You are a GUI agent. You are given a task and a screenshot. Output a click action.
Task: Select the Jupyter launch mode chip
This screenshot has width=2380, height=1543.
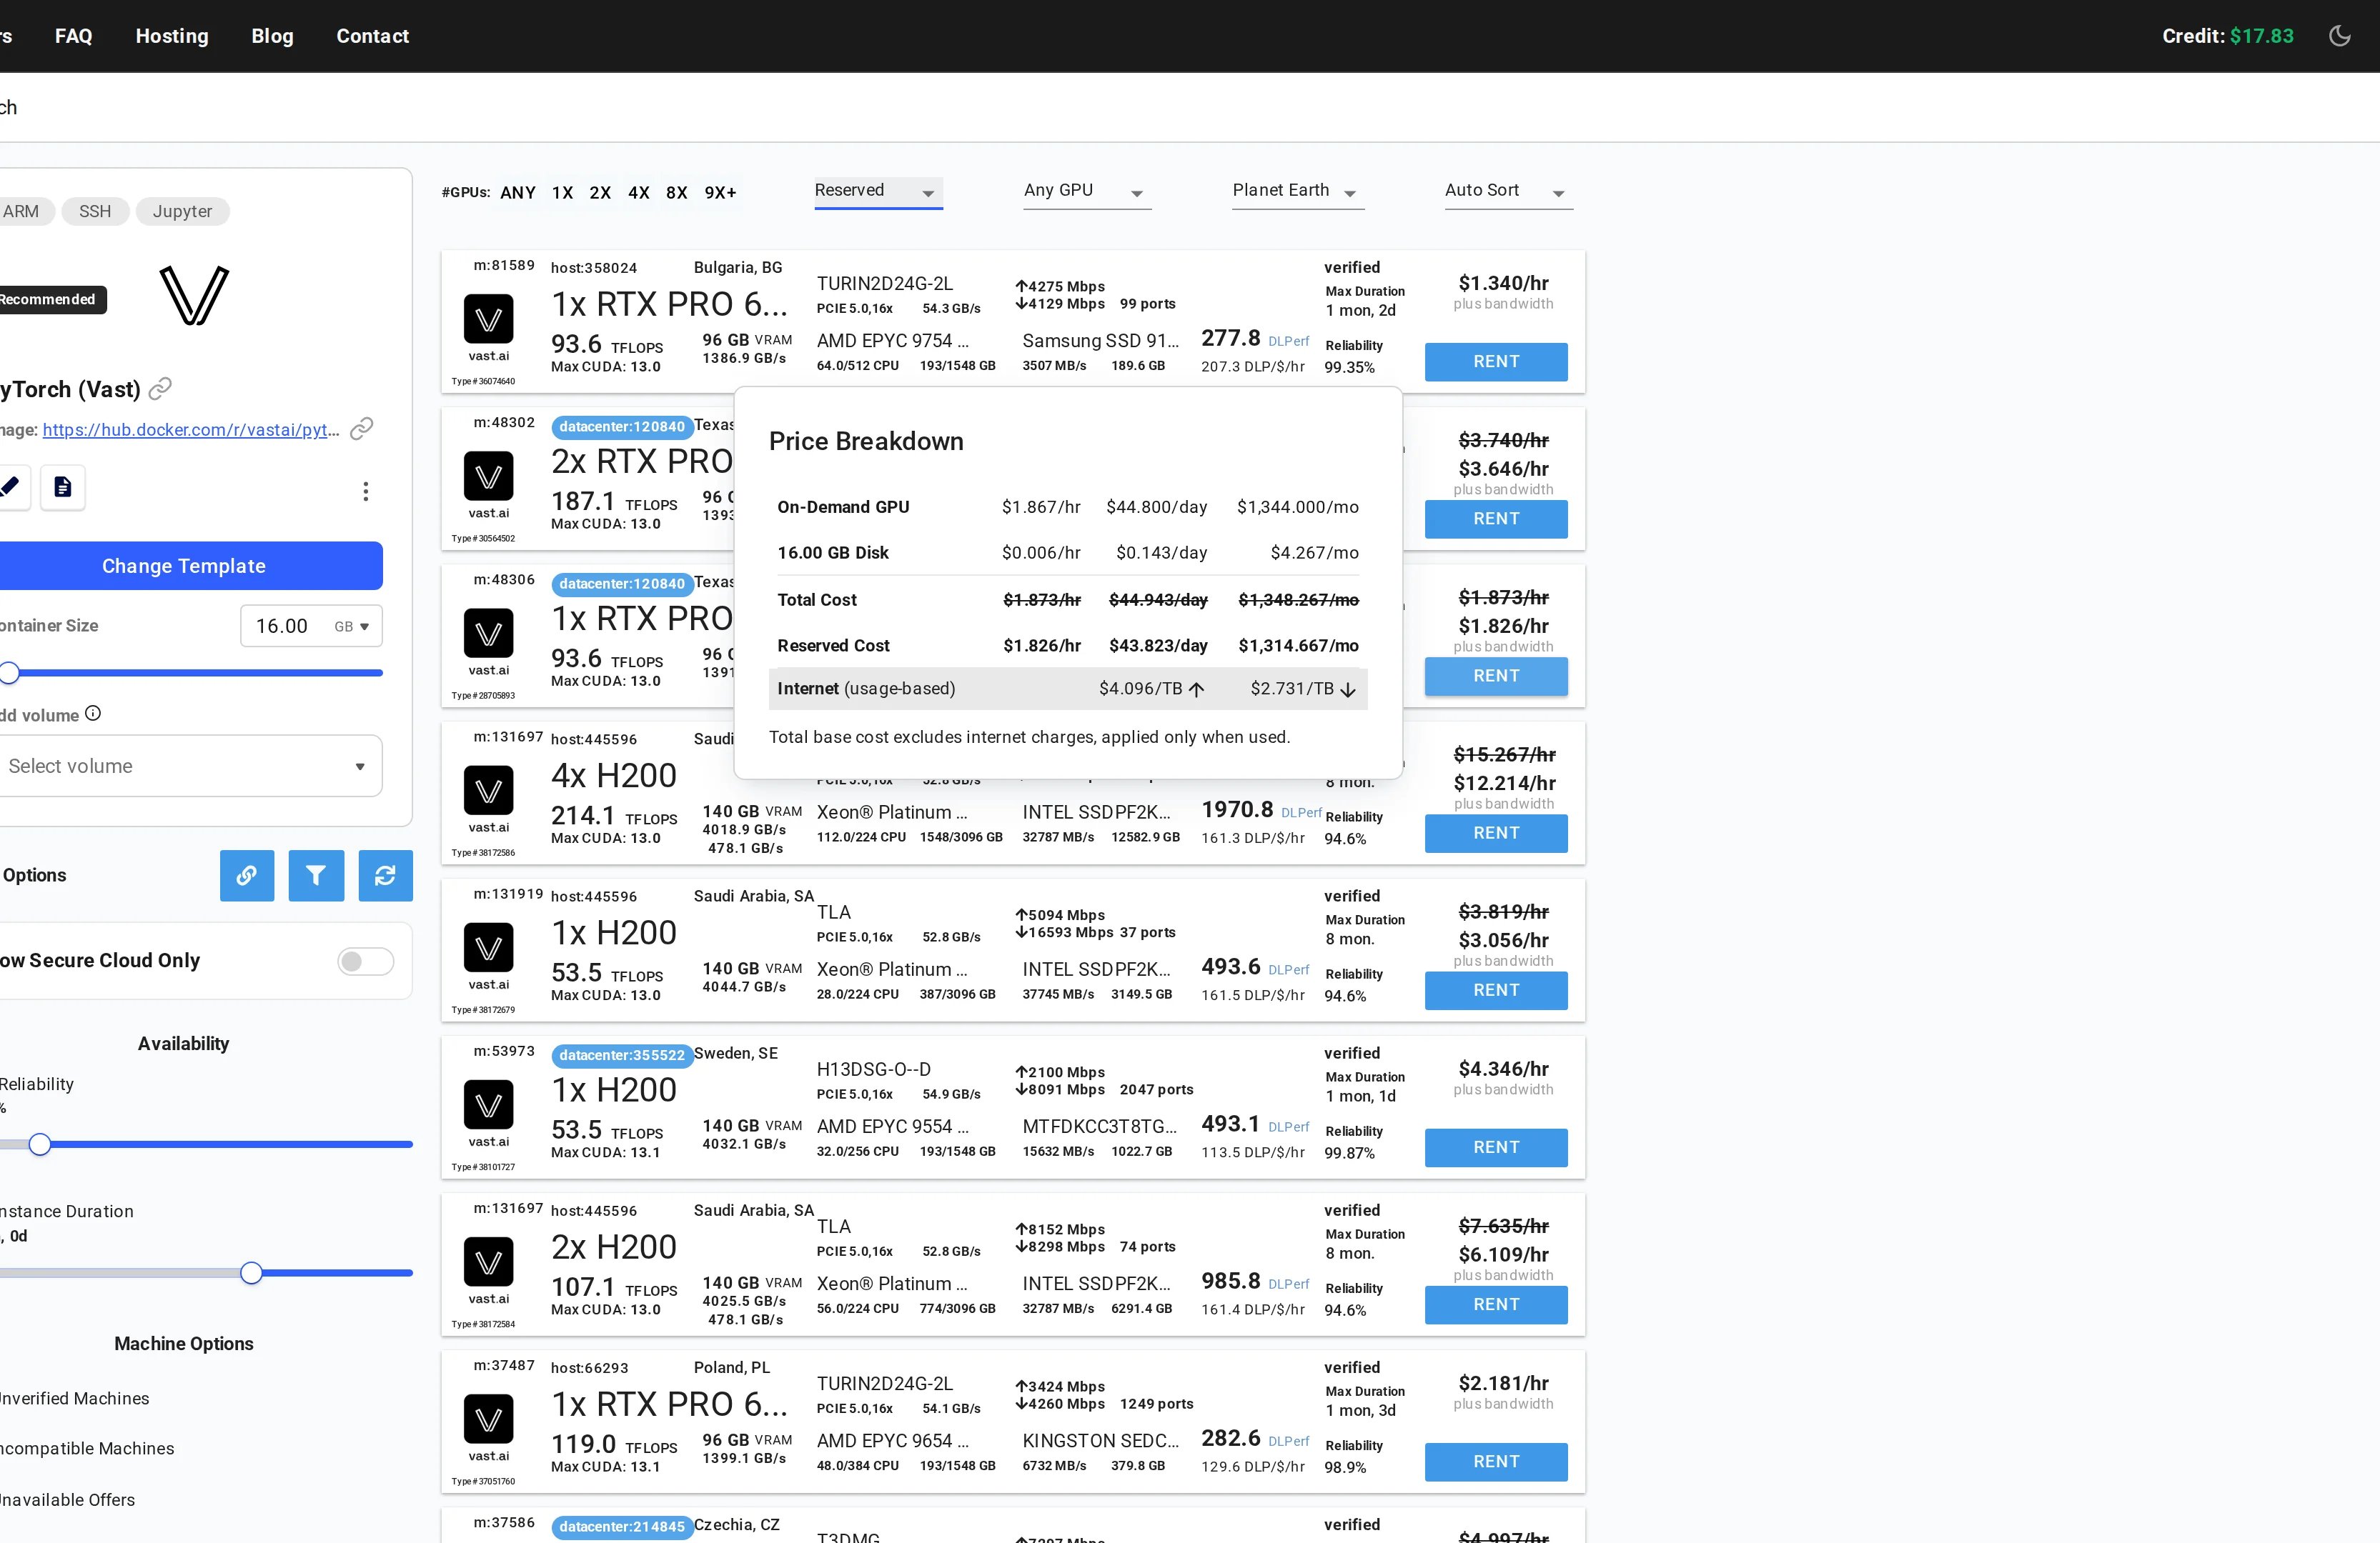(x=182, y=211)
